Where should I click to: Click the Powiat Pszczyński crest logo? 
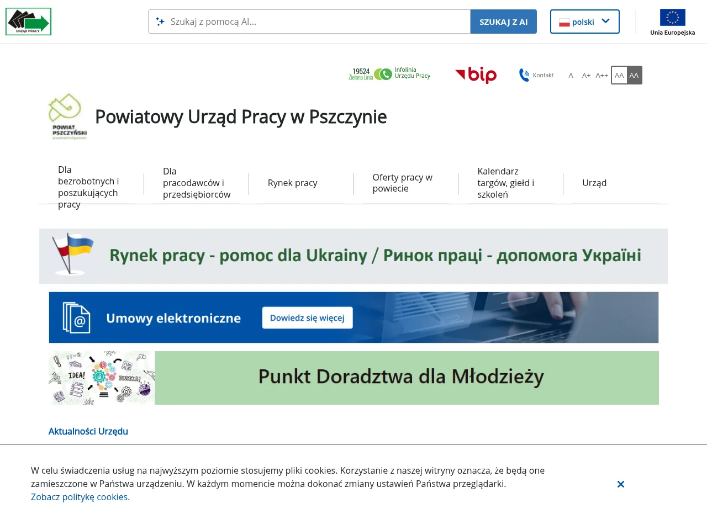[68, 116]
